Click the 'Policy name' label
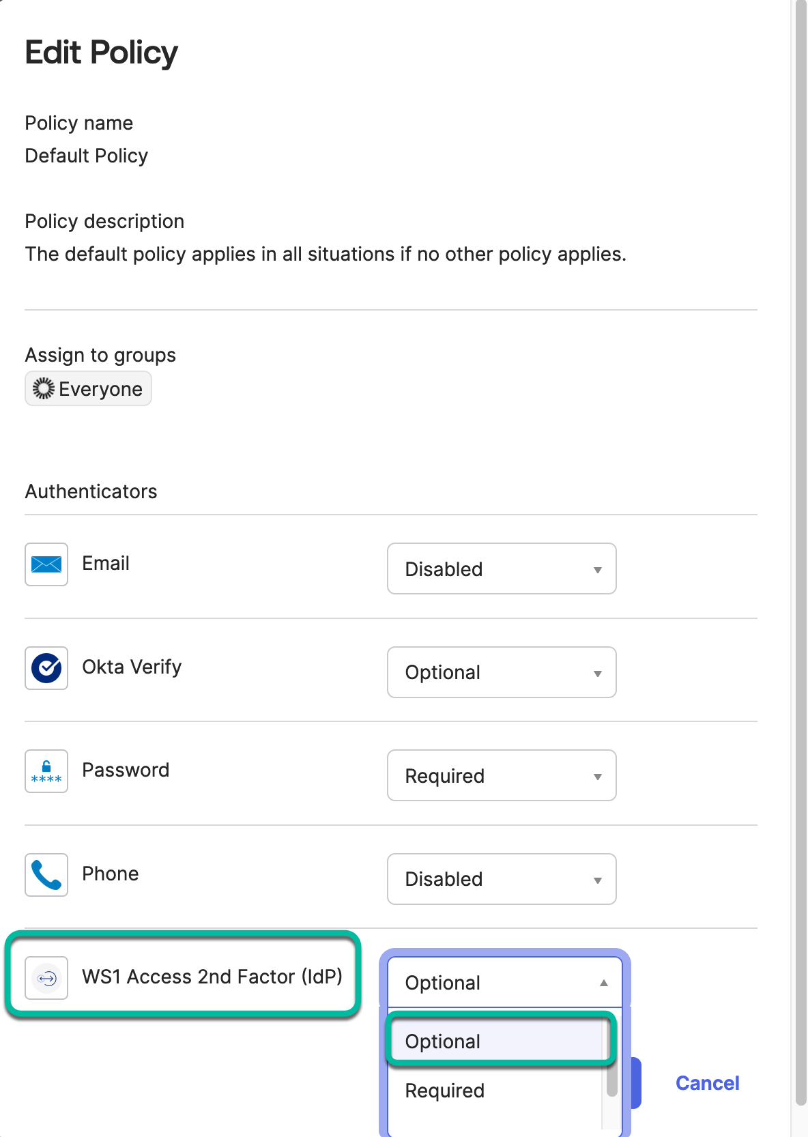 79,123
